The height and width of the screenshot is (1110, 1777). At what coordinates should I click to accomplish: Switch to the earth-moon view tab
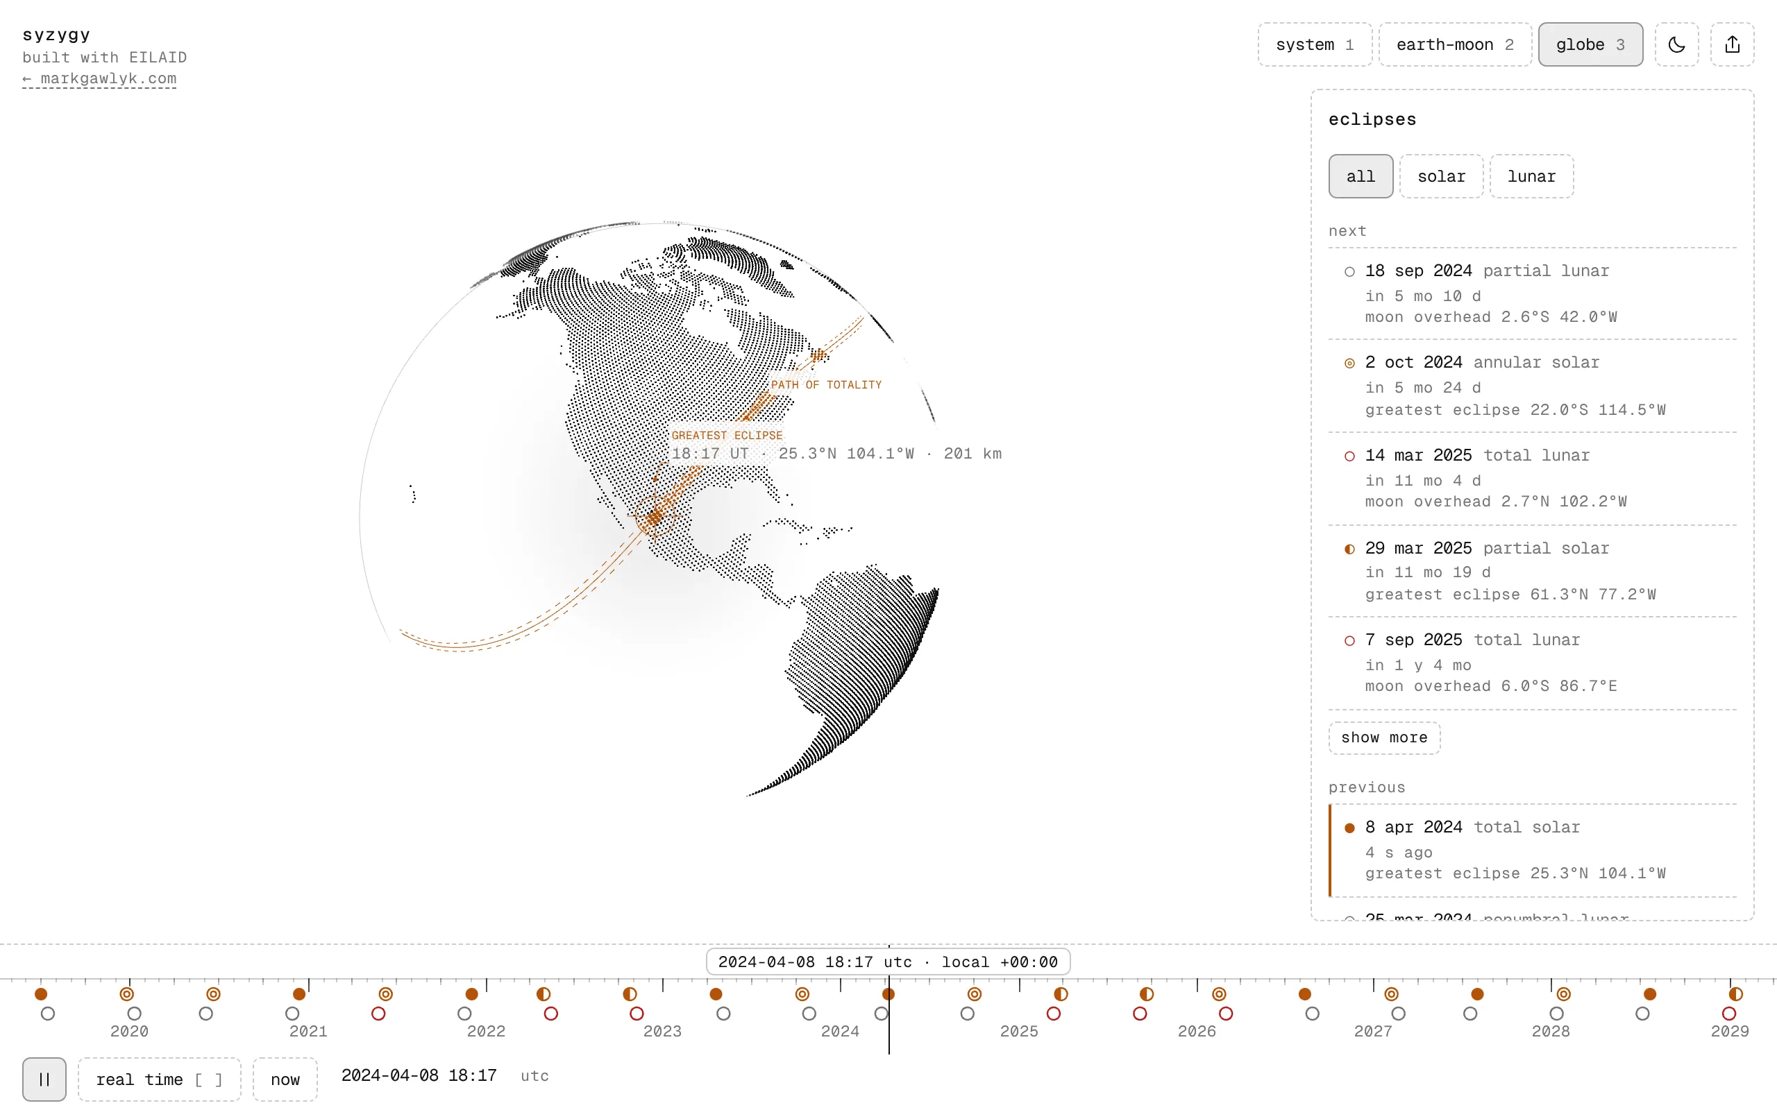point(1456,45)
